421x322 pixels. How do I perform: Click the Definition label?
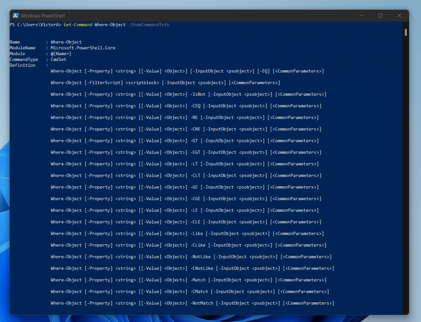pyautogui.click(x=23, y=65)
